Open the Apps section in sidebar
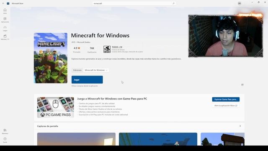The width and height of the screenshot is (268, 151). [x=5, y=20]
